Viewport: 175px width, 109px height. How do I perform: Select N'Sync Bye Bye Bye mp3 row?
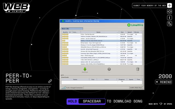[102, 34]
